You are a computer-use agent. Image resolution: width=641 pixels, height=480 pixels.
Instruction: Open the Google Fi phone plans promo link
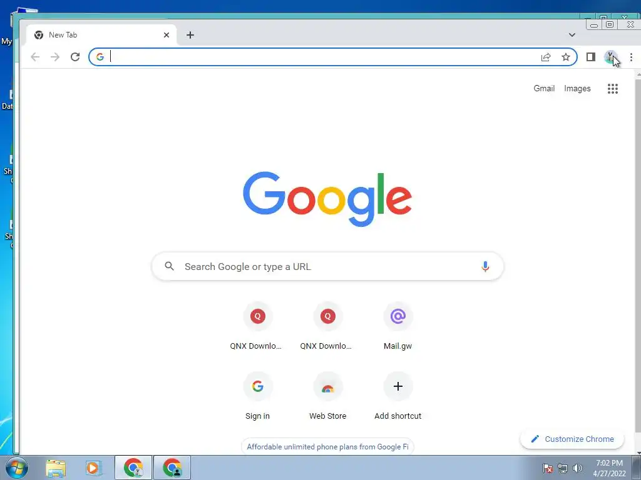pyautogui.click(x=327, y=447)
